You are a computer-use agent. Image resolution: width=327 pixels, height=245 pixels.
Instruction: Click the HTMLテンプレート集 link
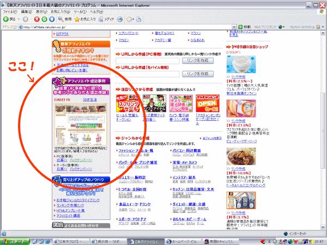pyautogui.click(x=70, y=210)
